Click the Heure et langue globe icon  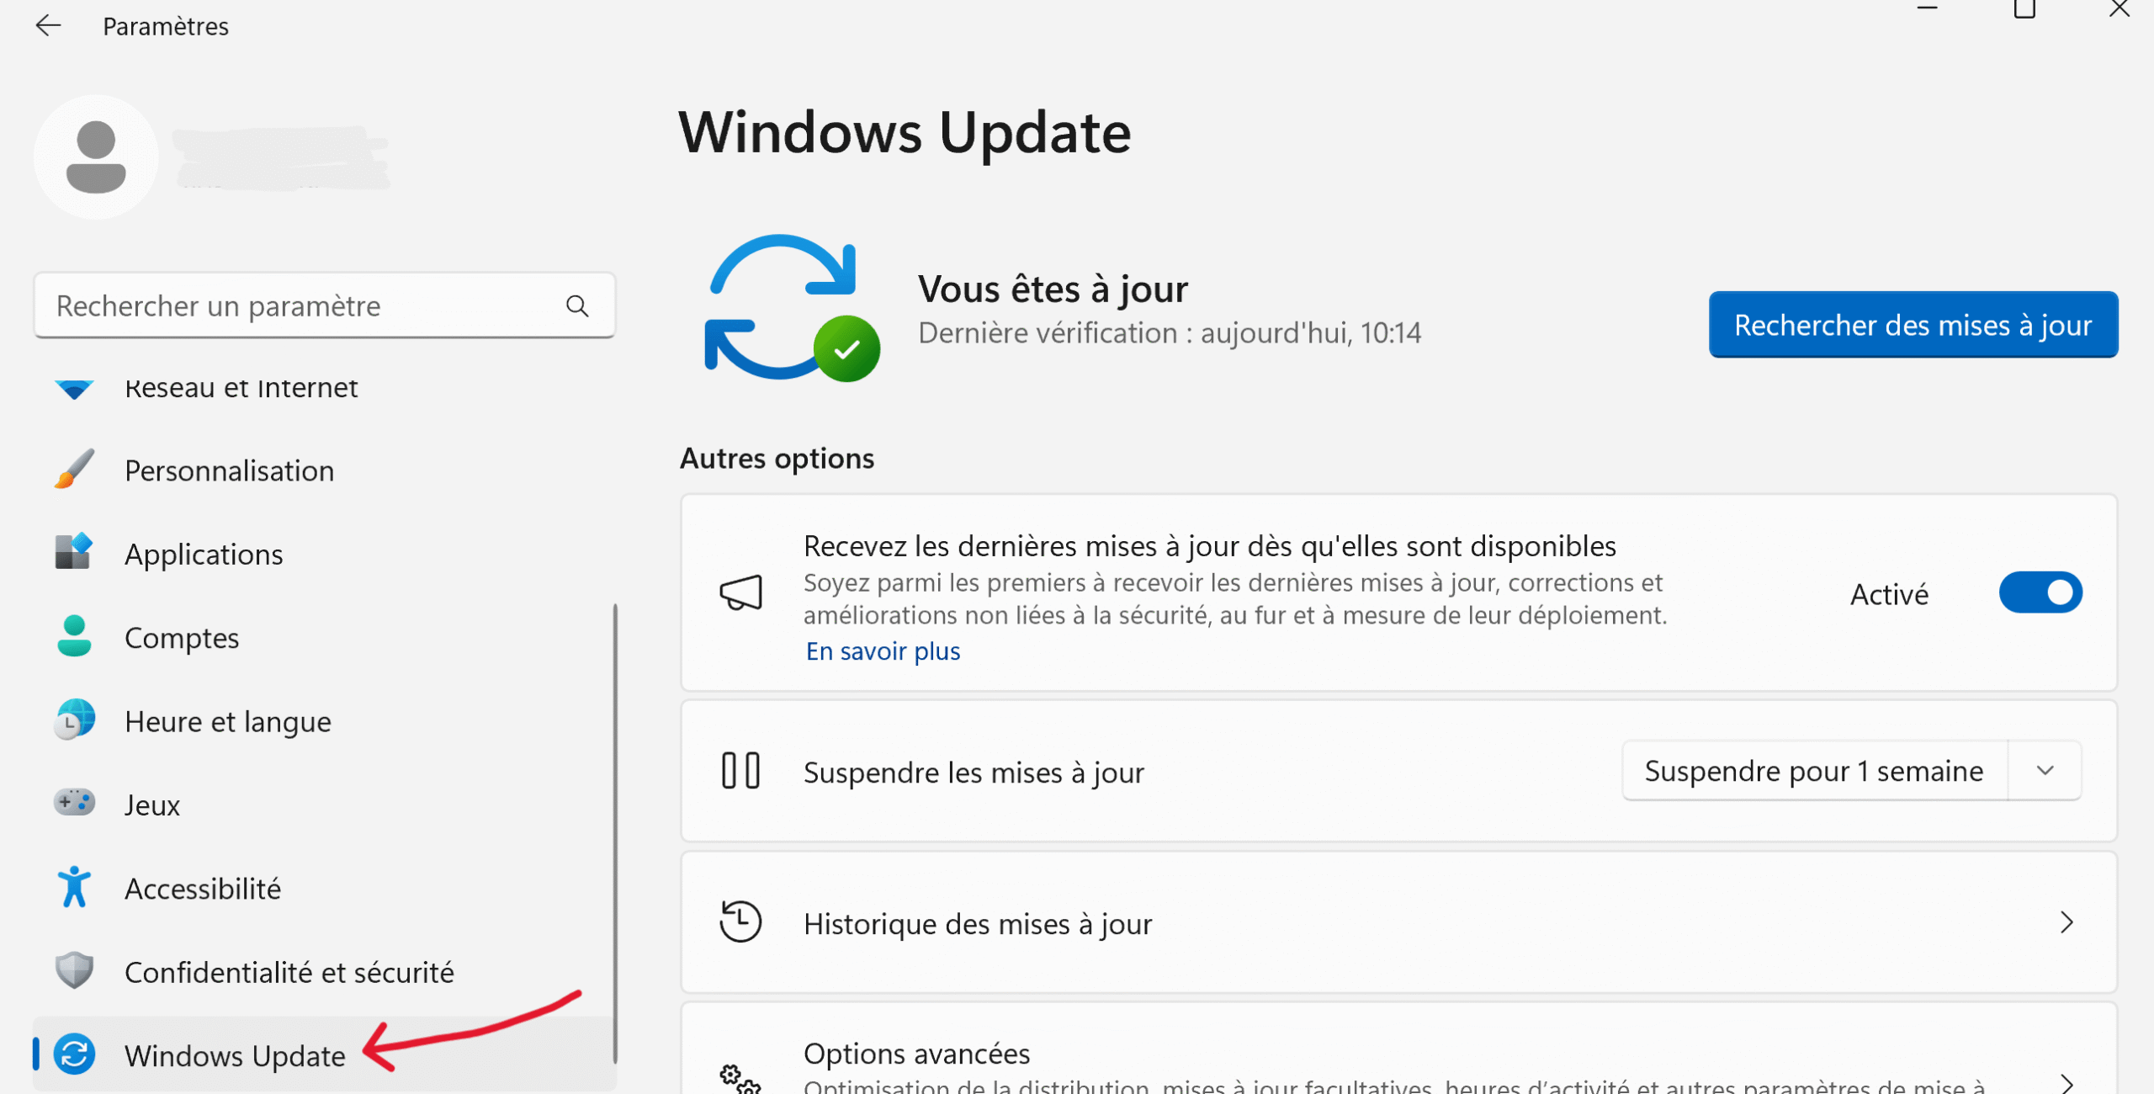click(74, 720)
